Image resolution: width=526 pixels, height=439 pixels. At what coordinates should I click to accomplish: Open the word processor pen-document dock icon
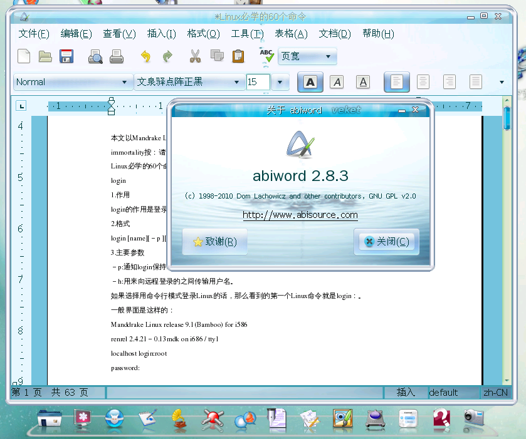276,419
